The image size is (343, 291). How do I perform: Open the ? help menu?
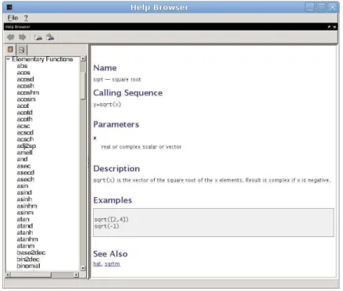click(26, 18)
